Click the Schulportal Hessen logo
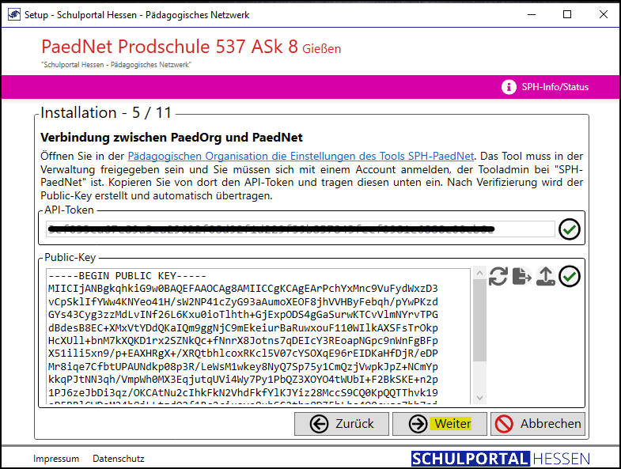Screen dimensions: 621x469 501,459
